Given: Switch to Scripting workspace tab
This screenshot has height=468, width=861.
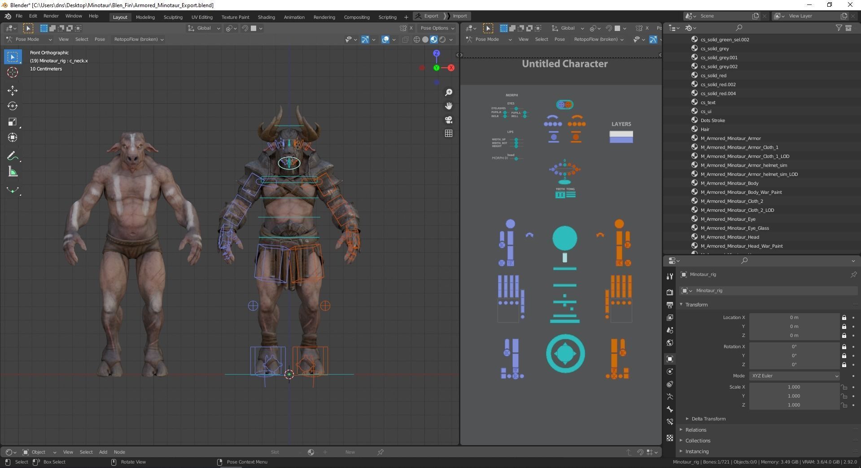Looking at the screenshot, I should tap(387, 17).
